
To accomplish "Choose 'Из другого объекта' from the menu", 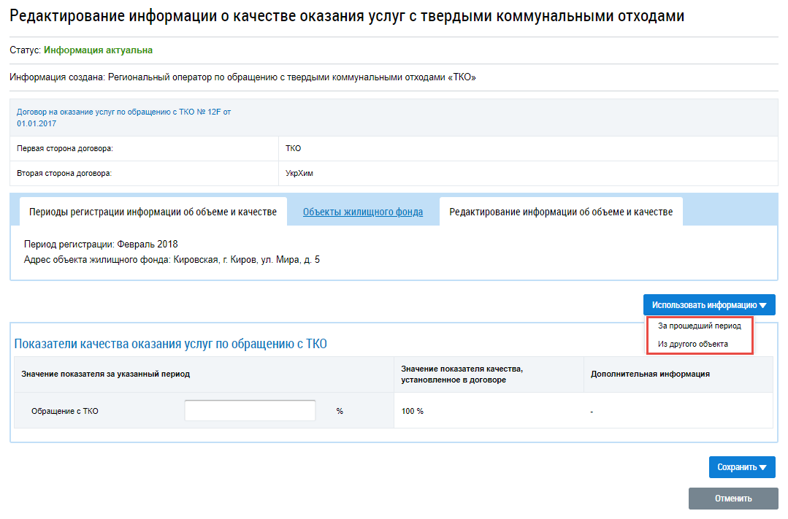I will coord(692,344).
